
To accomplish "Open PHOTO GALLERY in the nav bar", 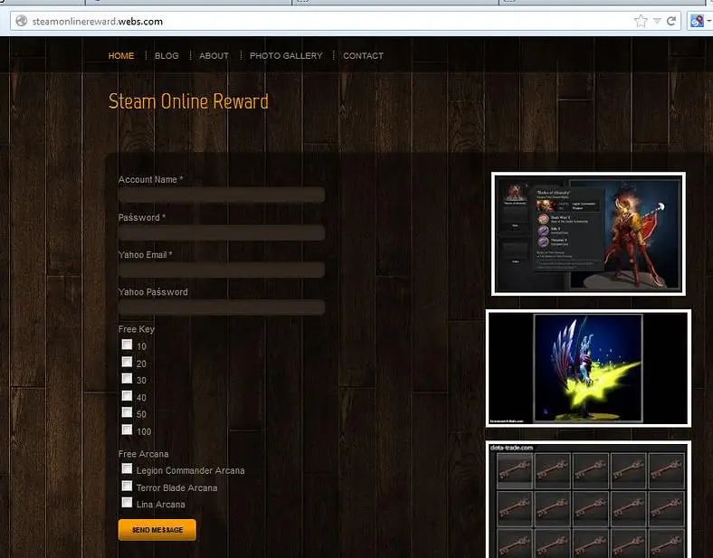I will (x=286, y=56).
